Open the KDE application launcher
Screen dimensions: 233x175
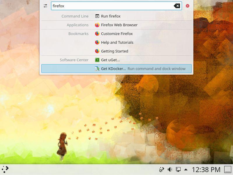click(5, 169)
